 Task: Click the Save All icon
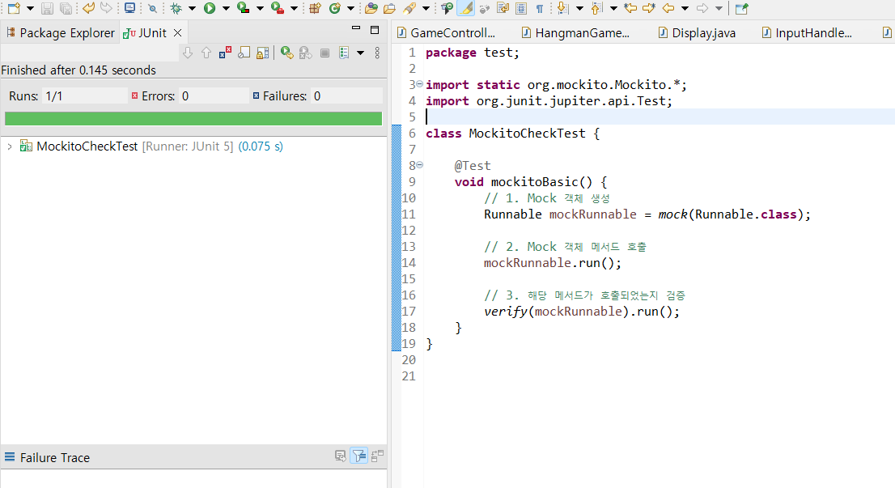click(66, 9)
